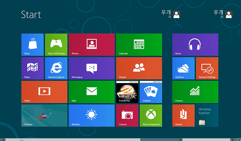The image size is (241, 141).
Task: Open the Maps tile
Action: click(x=32, y=68)
